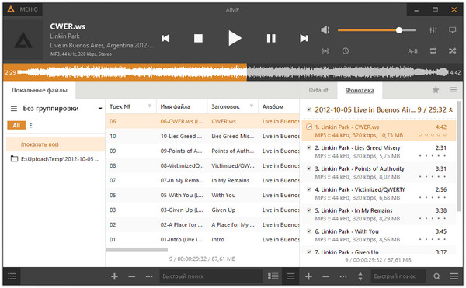Open internet radio capture icon
The image size is (466, 288).
(x=325, y=51)
